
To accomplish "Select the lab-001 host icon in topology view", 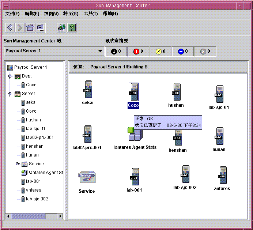I will (x=135, y=177).
